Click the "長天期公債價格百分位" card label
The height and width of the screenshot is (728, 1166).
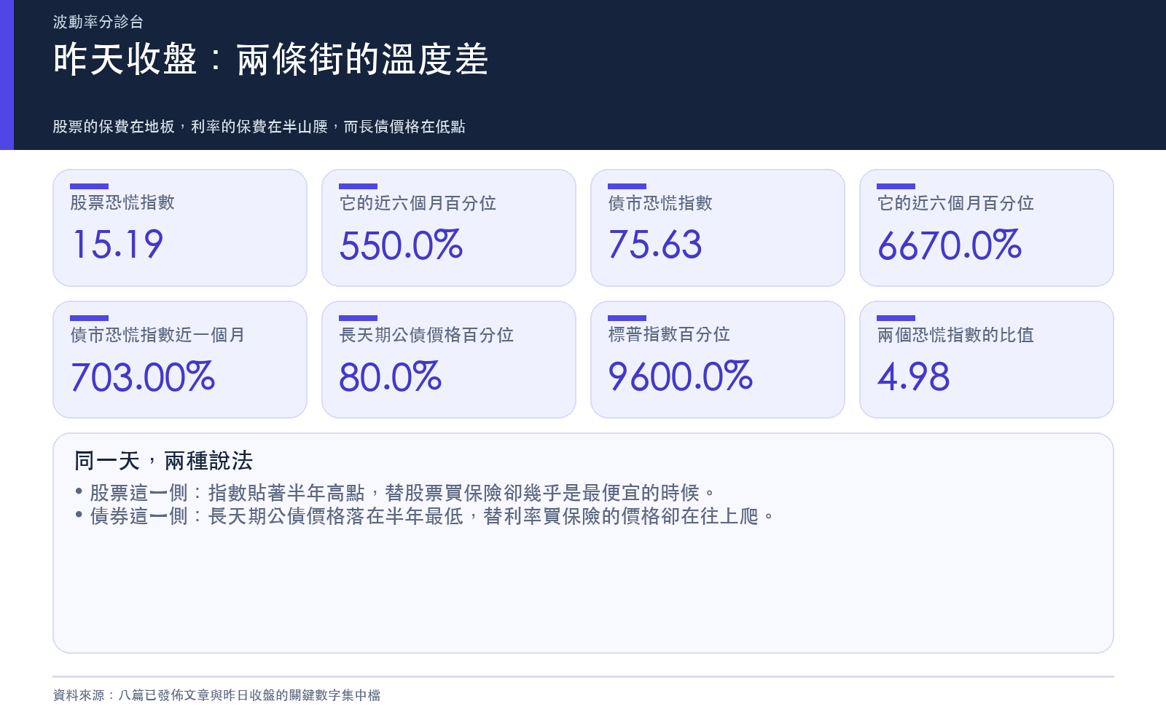point(426,335)
